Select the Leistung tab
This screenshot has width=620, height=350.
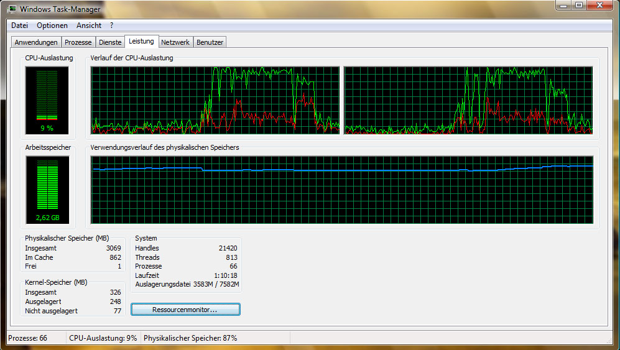coord(142,41)
